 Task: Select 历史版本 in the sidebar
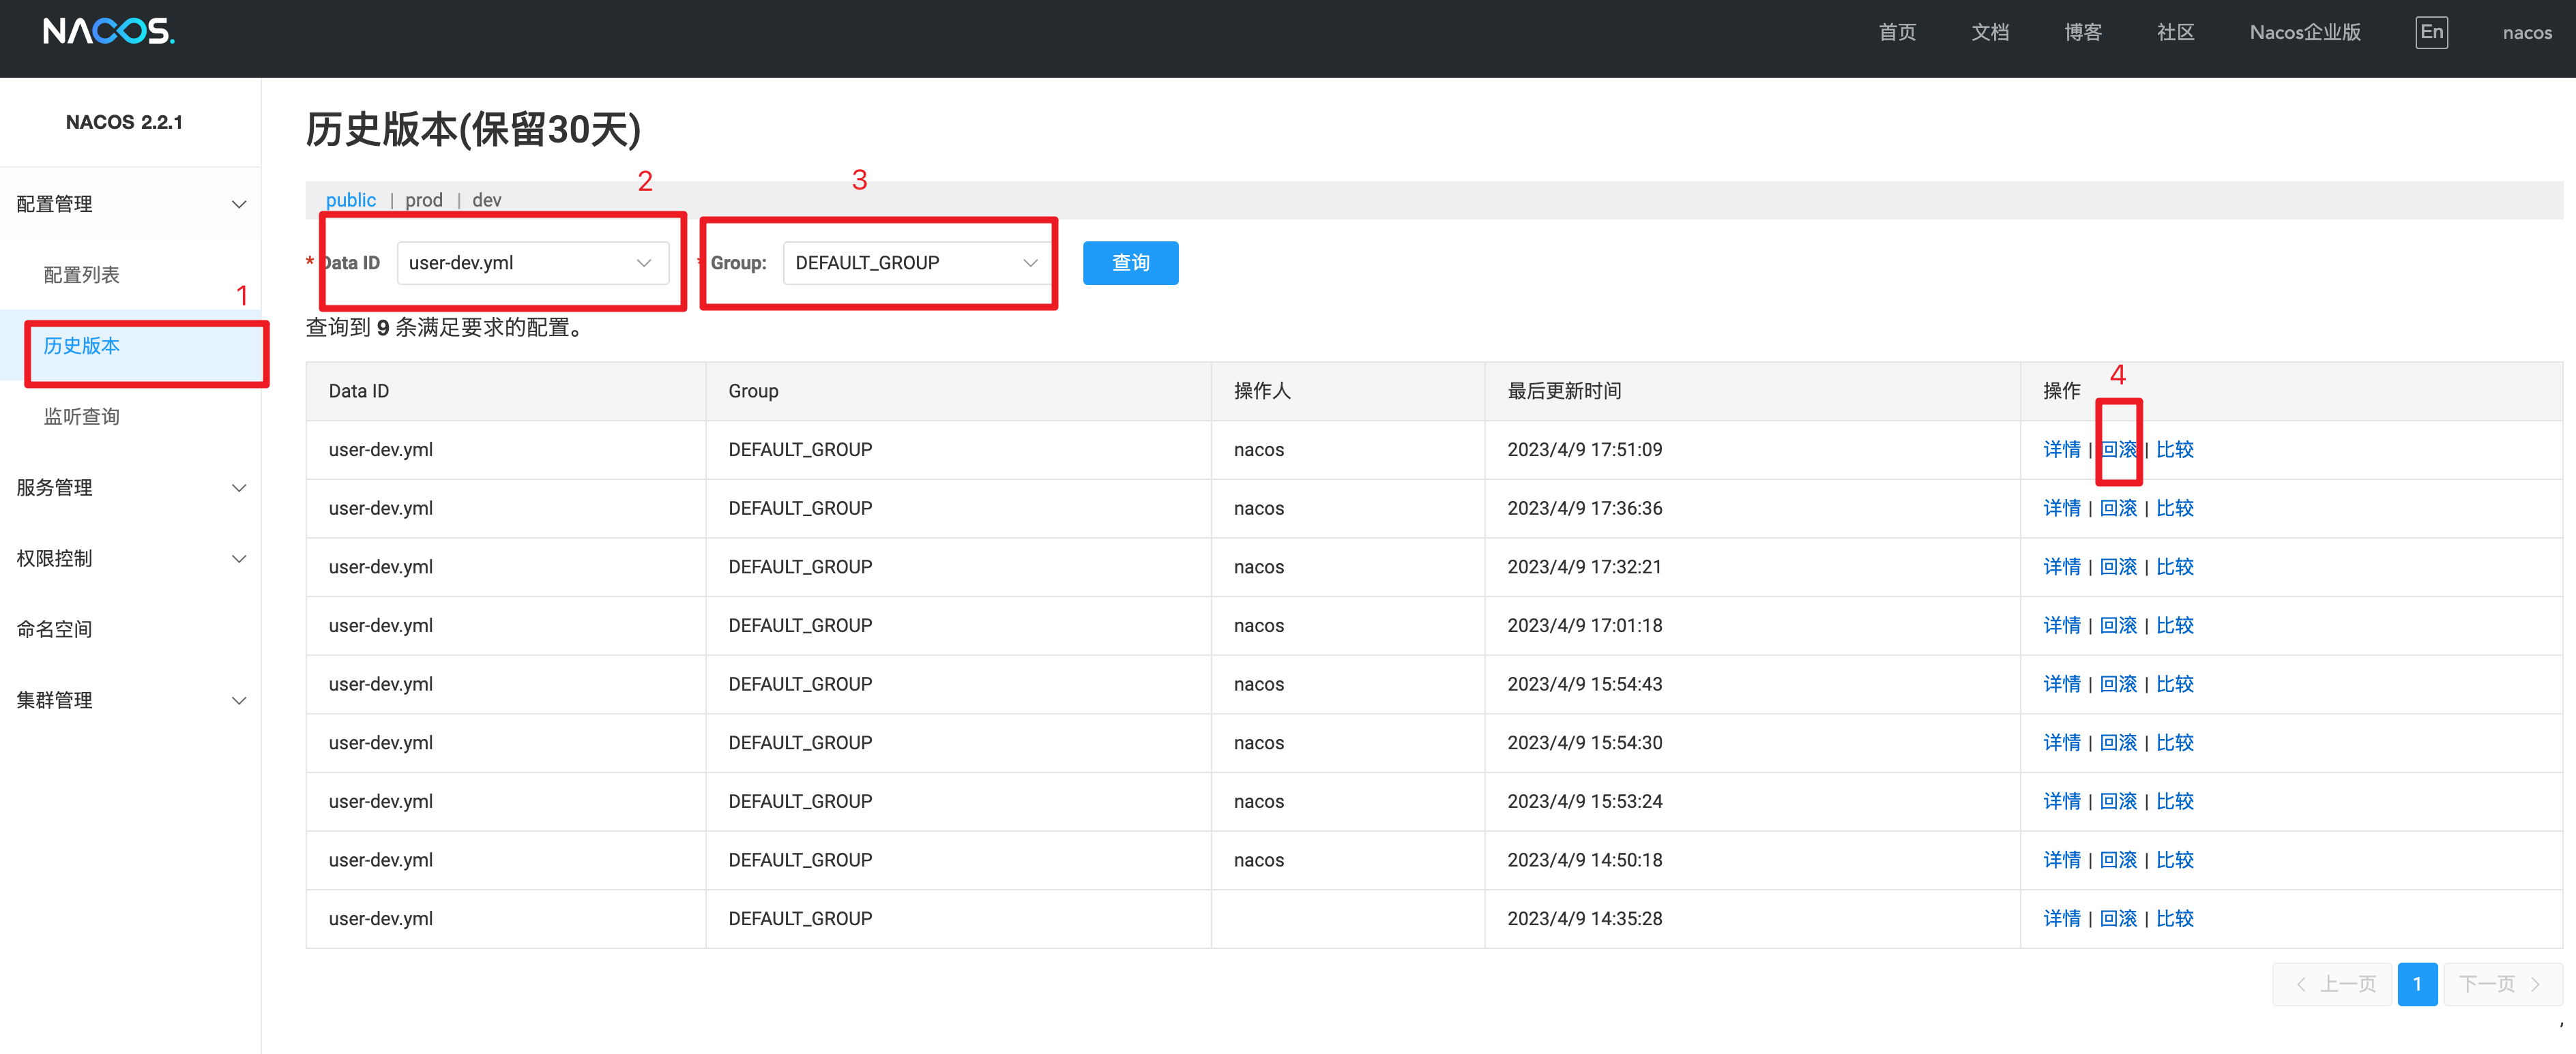click(81, 346)
